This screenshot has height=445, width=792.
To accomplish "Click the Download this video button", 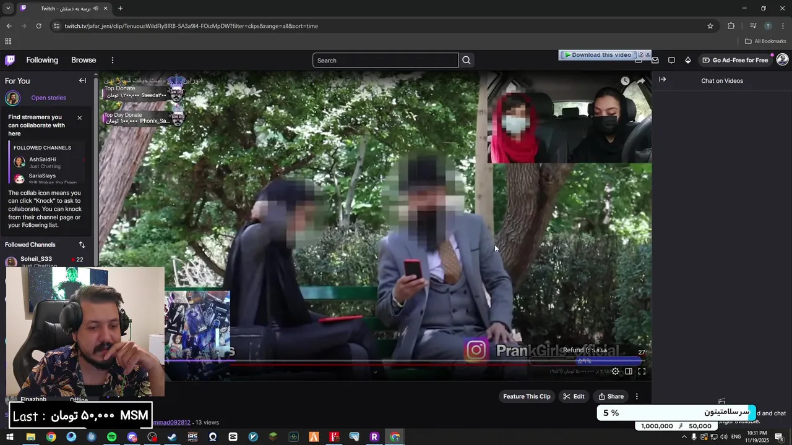I will (x=598, y=55).
